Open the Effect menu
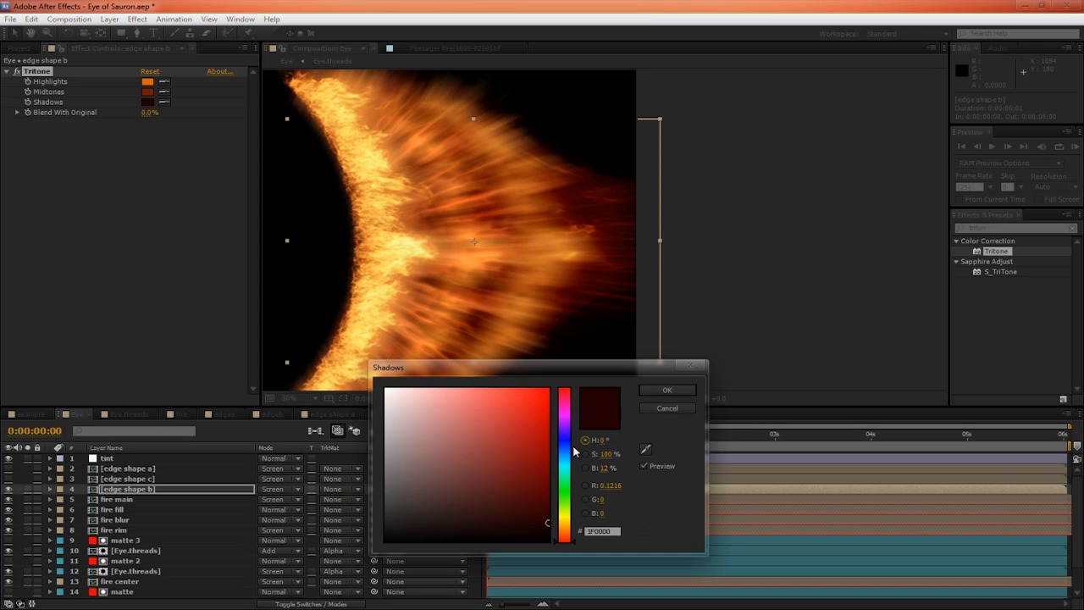This screenshot has width=1084, height=610. 137,19
